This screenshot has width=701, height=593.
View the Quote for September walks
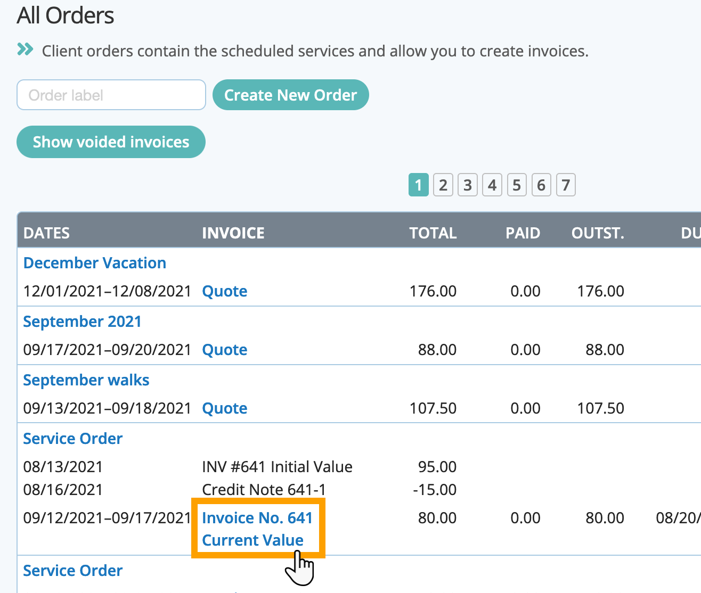coord(225,408)
